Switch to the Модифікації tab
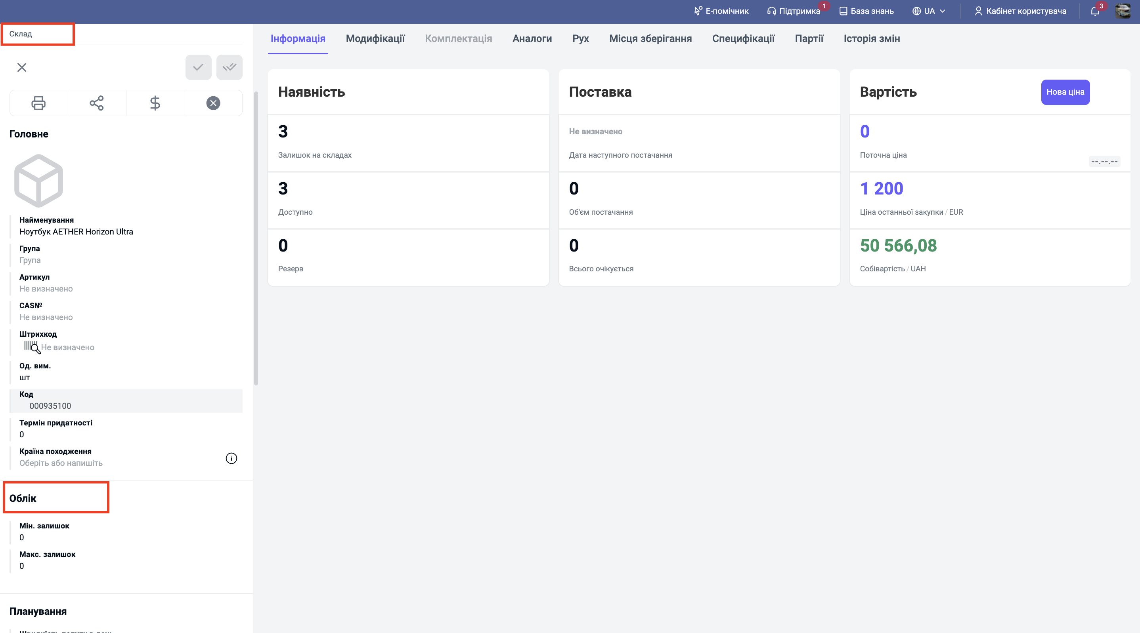Viewport: 1140px width, 633px height. pos(375,38)
